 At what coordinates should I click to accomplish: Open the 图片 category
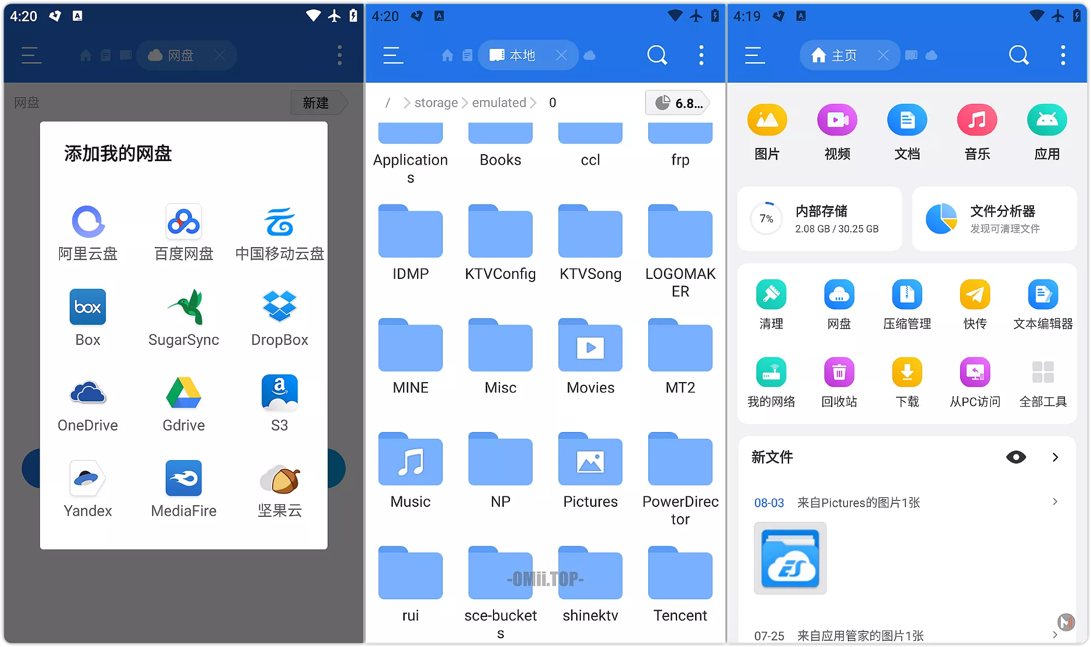tap(767, 132)
